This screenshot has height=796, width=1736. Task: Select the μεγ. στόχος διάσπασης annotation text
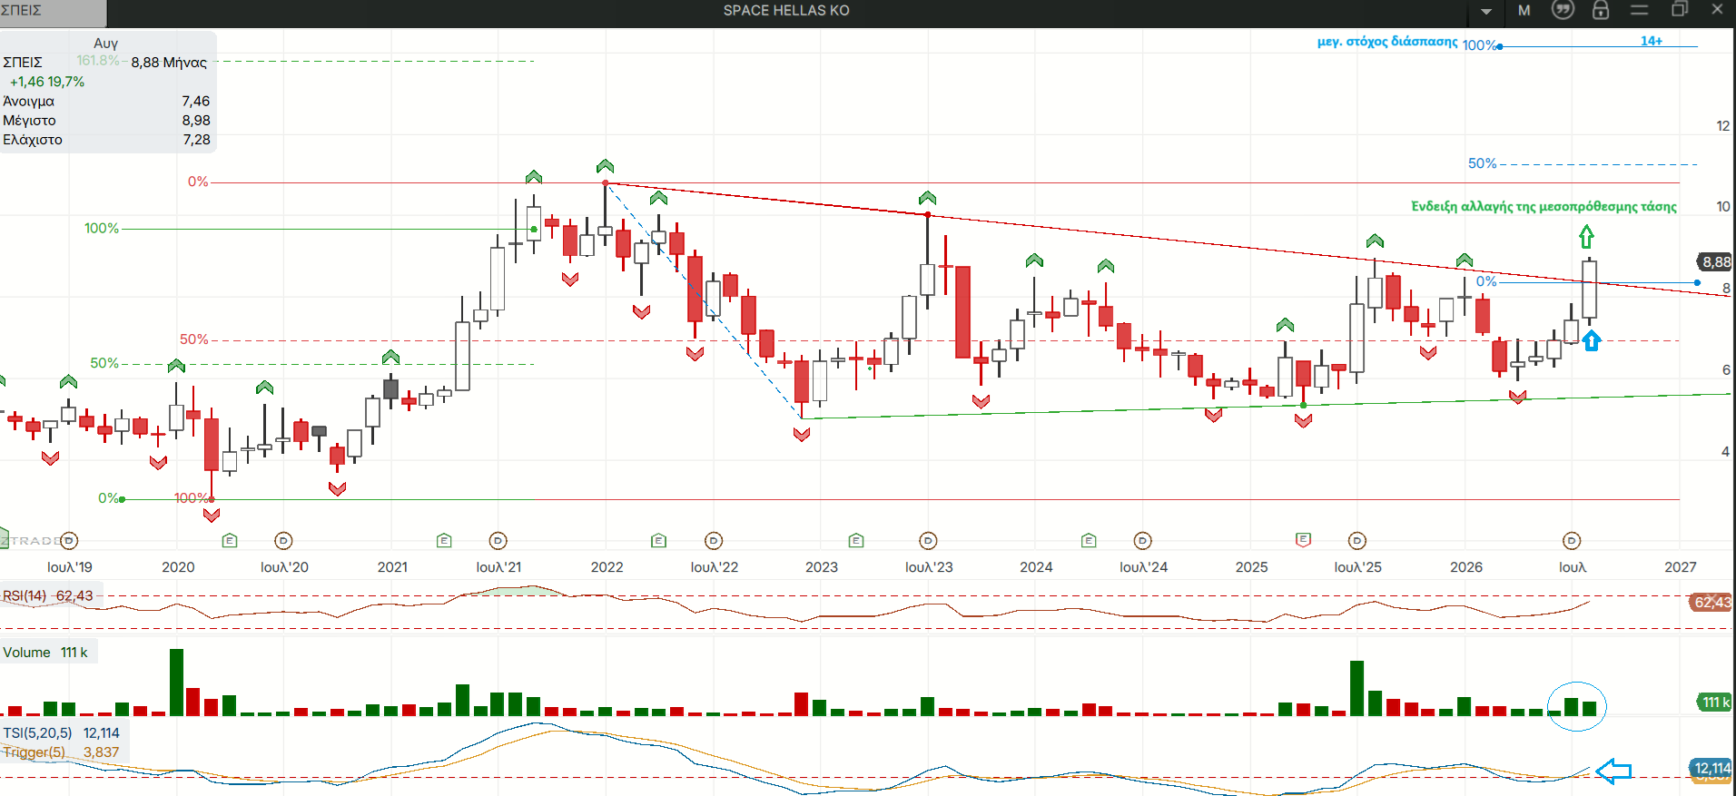pos(1387,42)
